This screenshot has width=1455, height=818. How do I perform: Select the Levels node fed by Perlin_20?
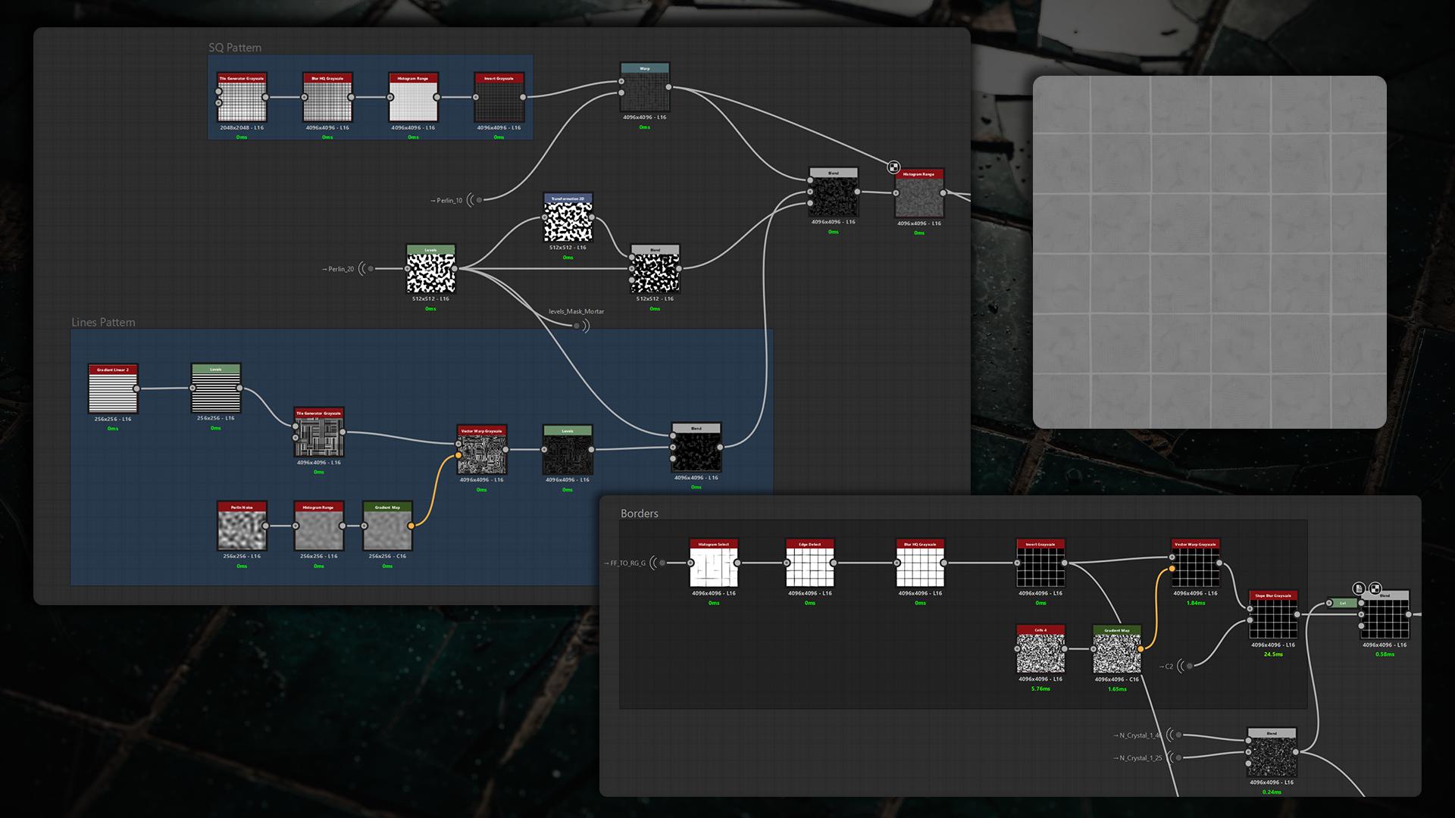430,269
